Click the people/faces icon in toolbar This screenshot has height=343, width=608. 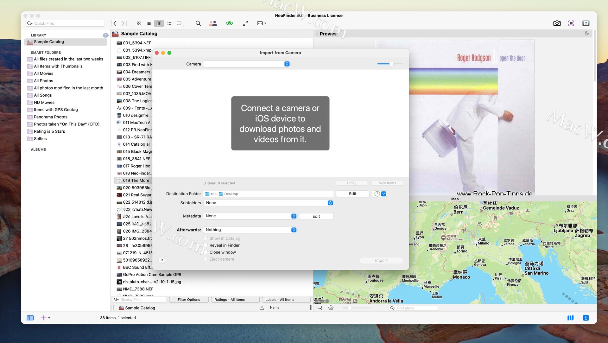click(213, 23)
